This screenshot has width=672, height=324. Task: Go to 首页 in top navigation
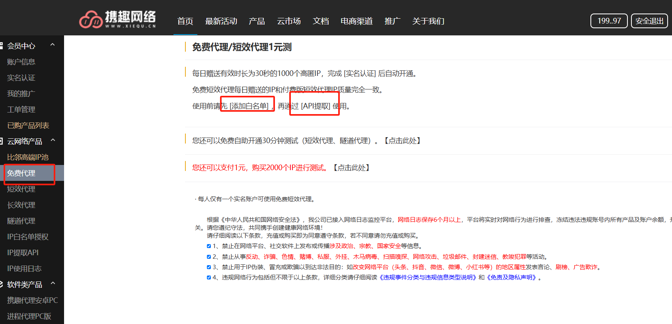coord(185,21)
